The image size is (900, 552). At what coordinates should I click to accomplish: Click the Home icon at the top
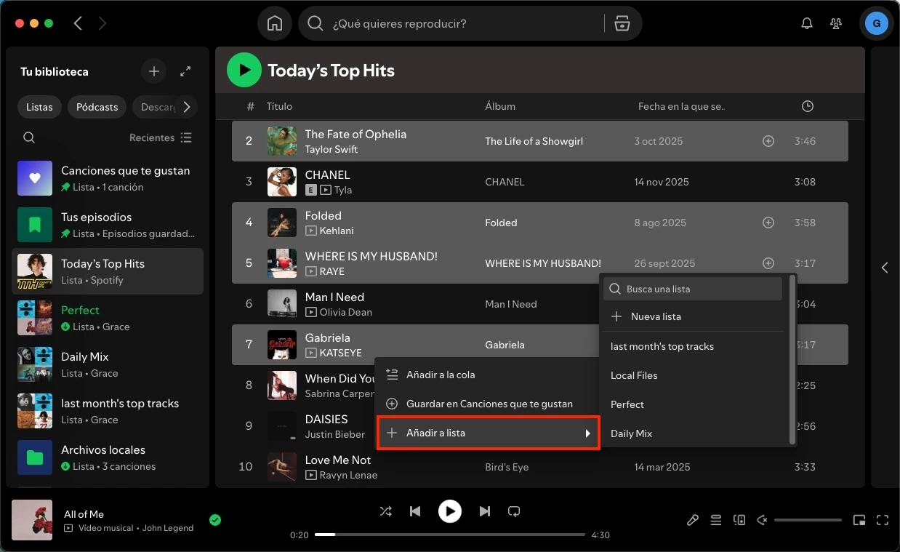275,23
